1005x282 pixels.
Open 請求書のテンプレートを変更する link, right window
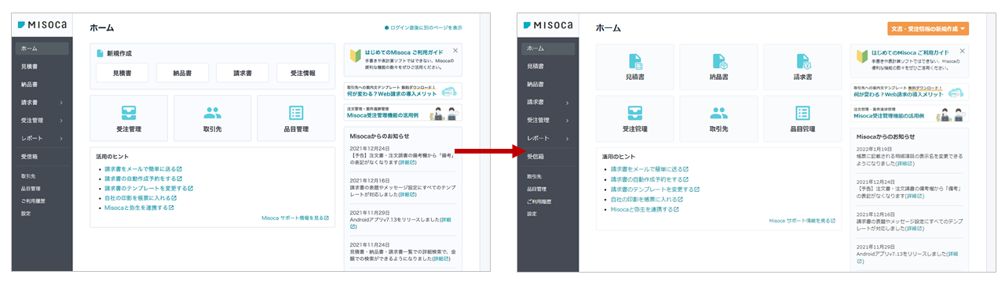[655, 189]
